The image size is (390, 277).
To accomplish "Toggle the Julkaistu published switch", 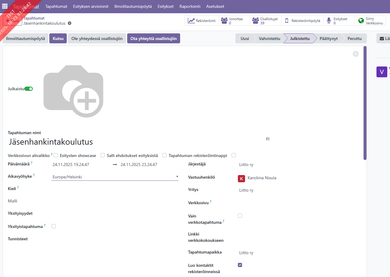I will coord(29,89).
